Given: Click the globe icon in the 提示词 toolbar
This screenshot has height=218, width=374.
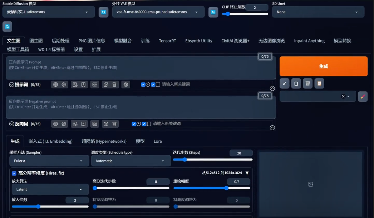Looking at the screenshot, I should pyautogui.click(x=55, y=85).
